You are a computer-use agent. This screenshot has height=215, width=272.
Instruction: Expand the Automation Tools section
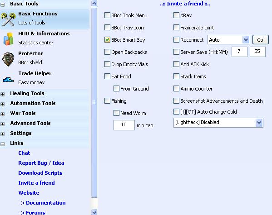coord(3,104)
